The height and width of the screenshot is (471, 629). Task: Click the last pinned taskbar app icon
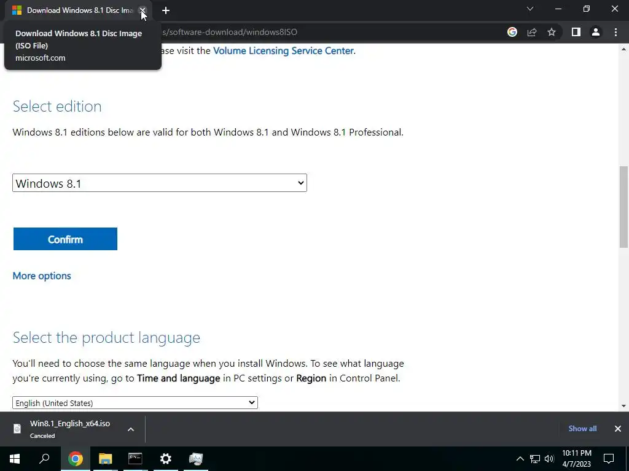[196, 459]
